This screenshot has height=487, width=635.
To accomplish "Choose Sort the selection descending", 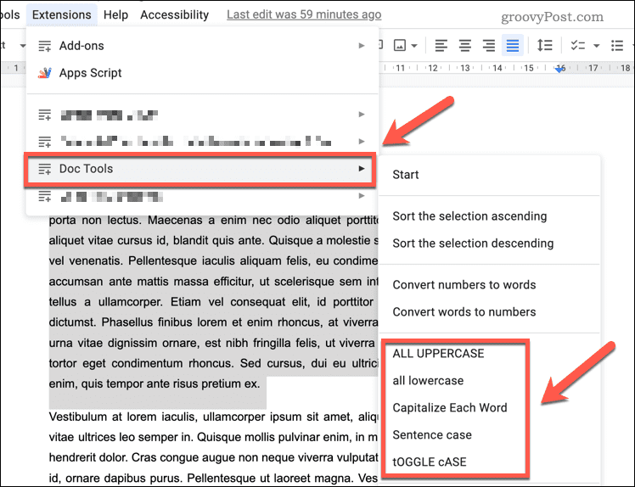I will point(489,243).
